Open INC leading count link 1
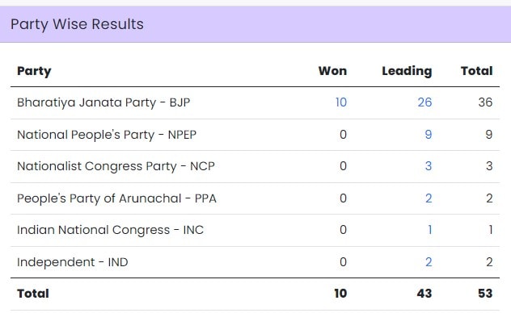 pyautogui.click(x=430, y=230)
